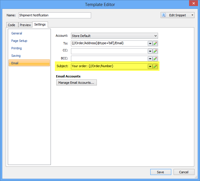This screenshot has width=200, height=181.
Task: Click the Edit Snippet icon
Action: (164, 15)
